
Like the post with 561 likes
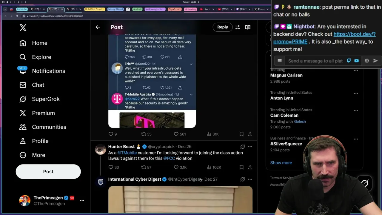tap(180, 134)
